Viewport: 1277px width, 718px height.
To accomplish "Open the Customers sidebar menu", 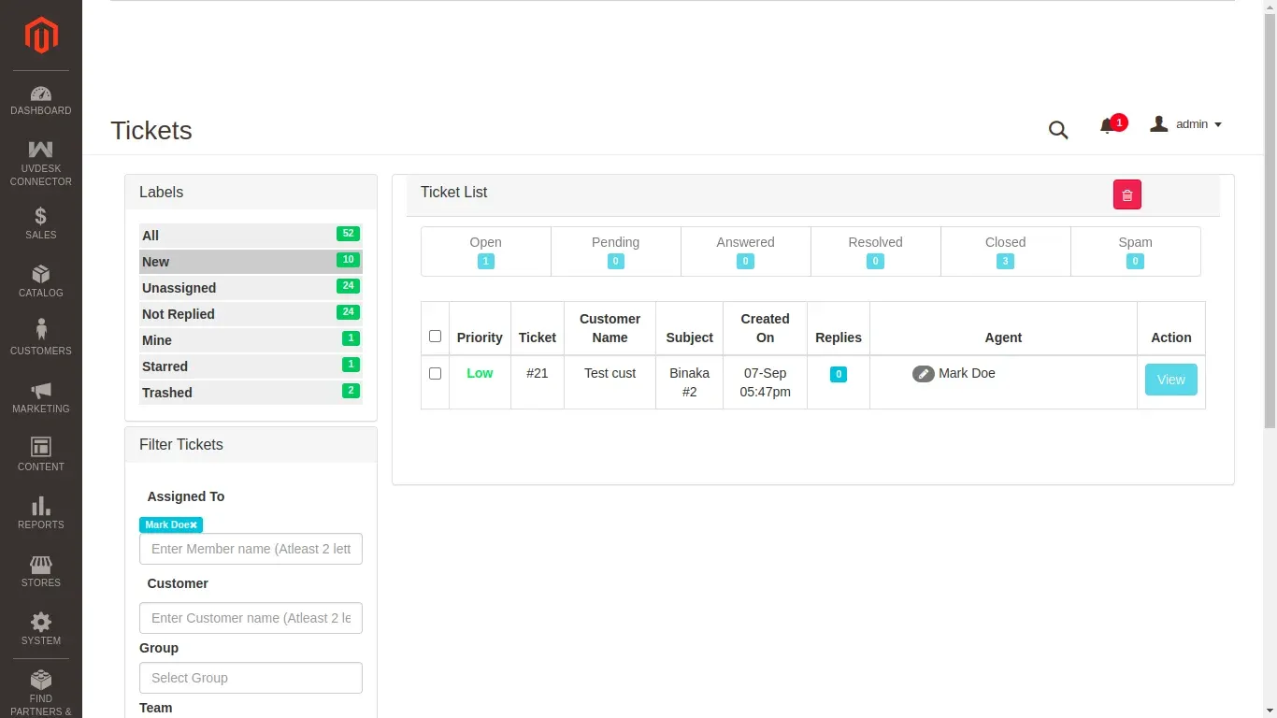I will [x=41, y=338].
